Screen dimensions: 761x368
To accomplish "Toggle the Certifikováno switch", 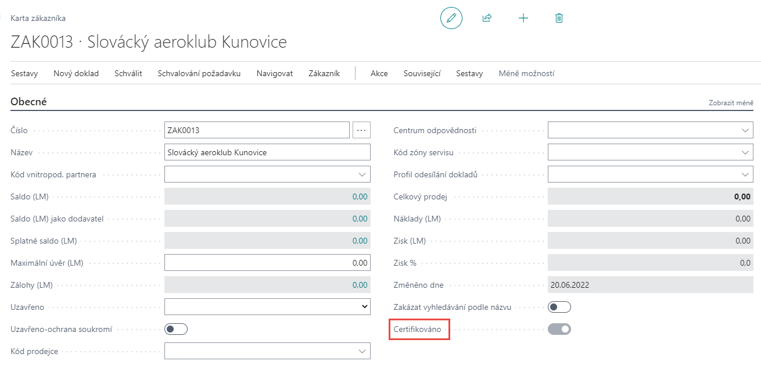I will [559, 329].
